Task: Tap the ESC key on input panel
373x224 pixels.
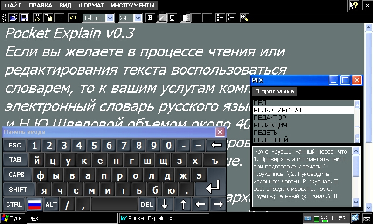Action: click(x=14, y=145)
